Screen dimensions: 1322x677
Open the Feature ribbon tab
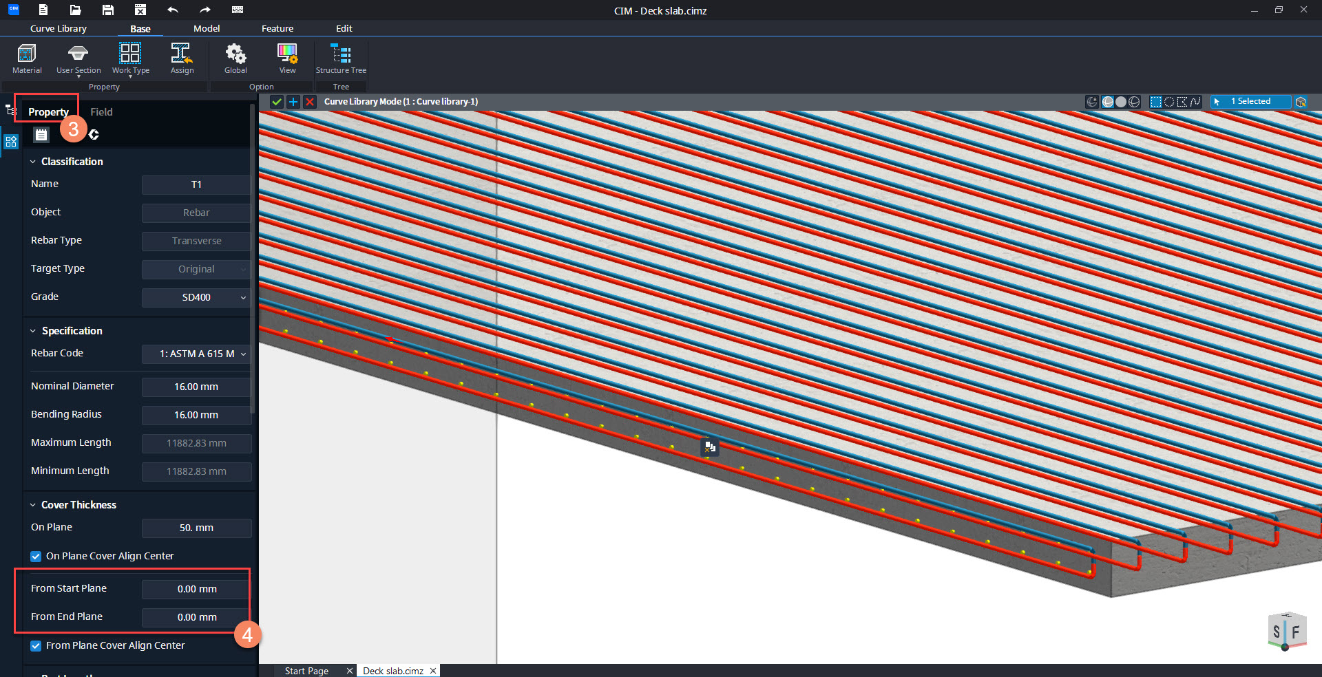click(x=277, y=28)
